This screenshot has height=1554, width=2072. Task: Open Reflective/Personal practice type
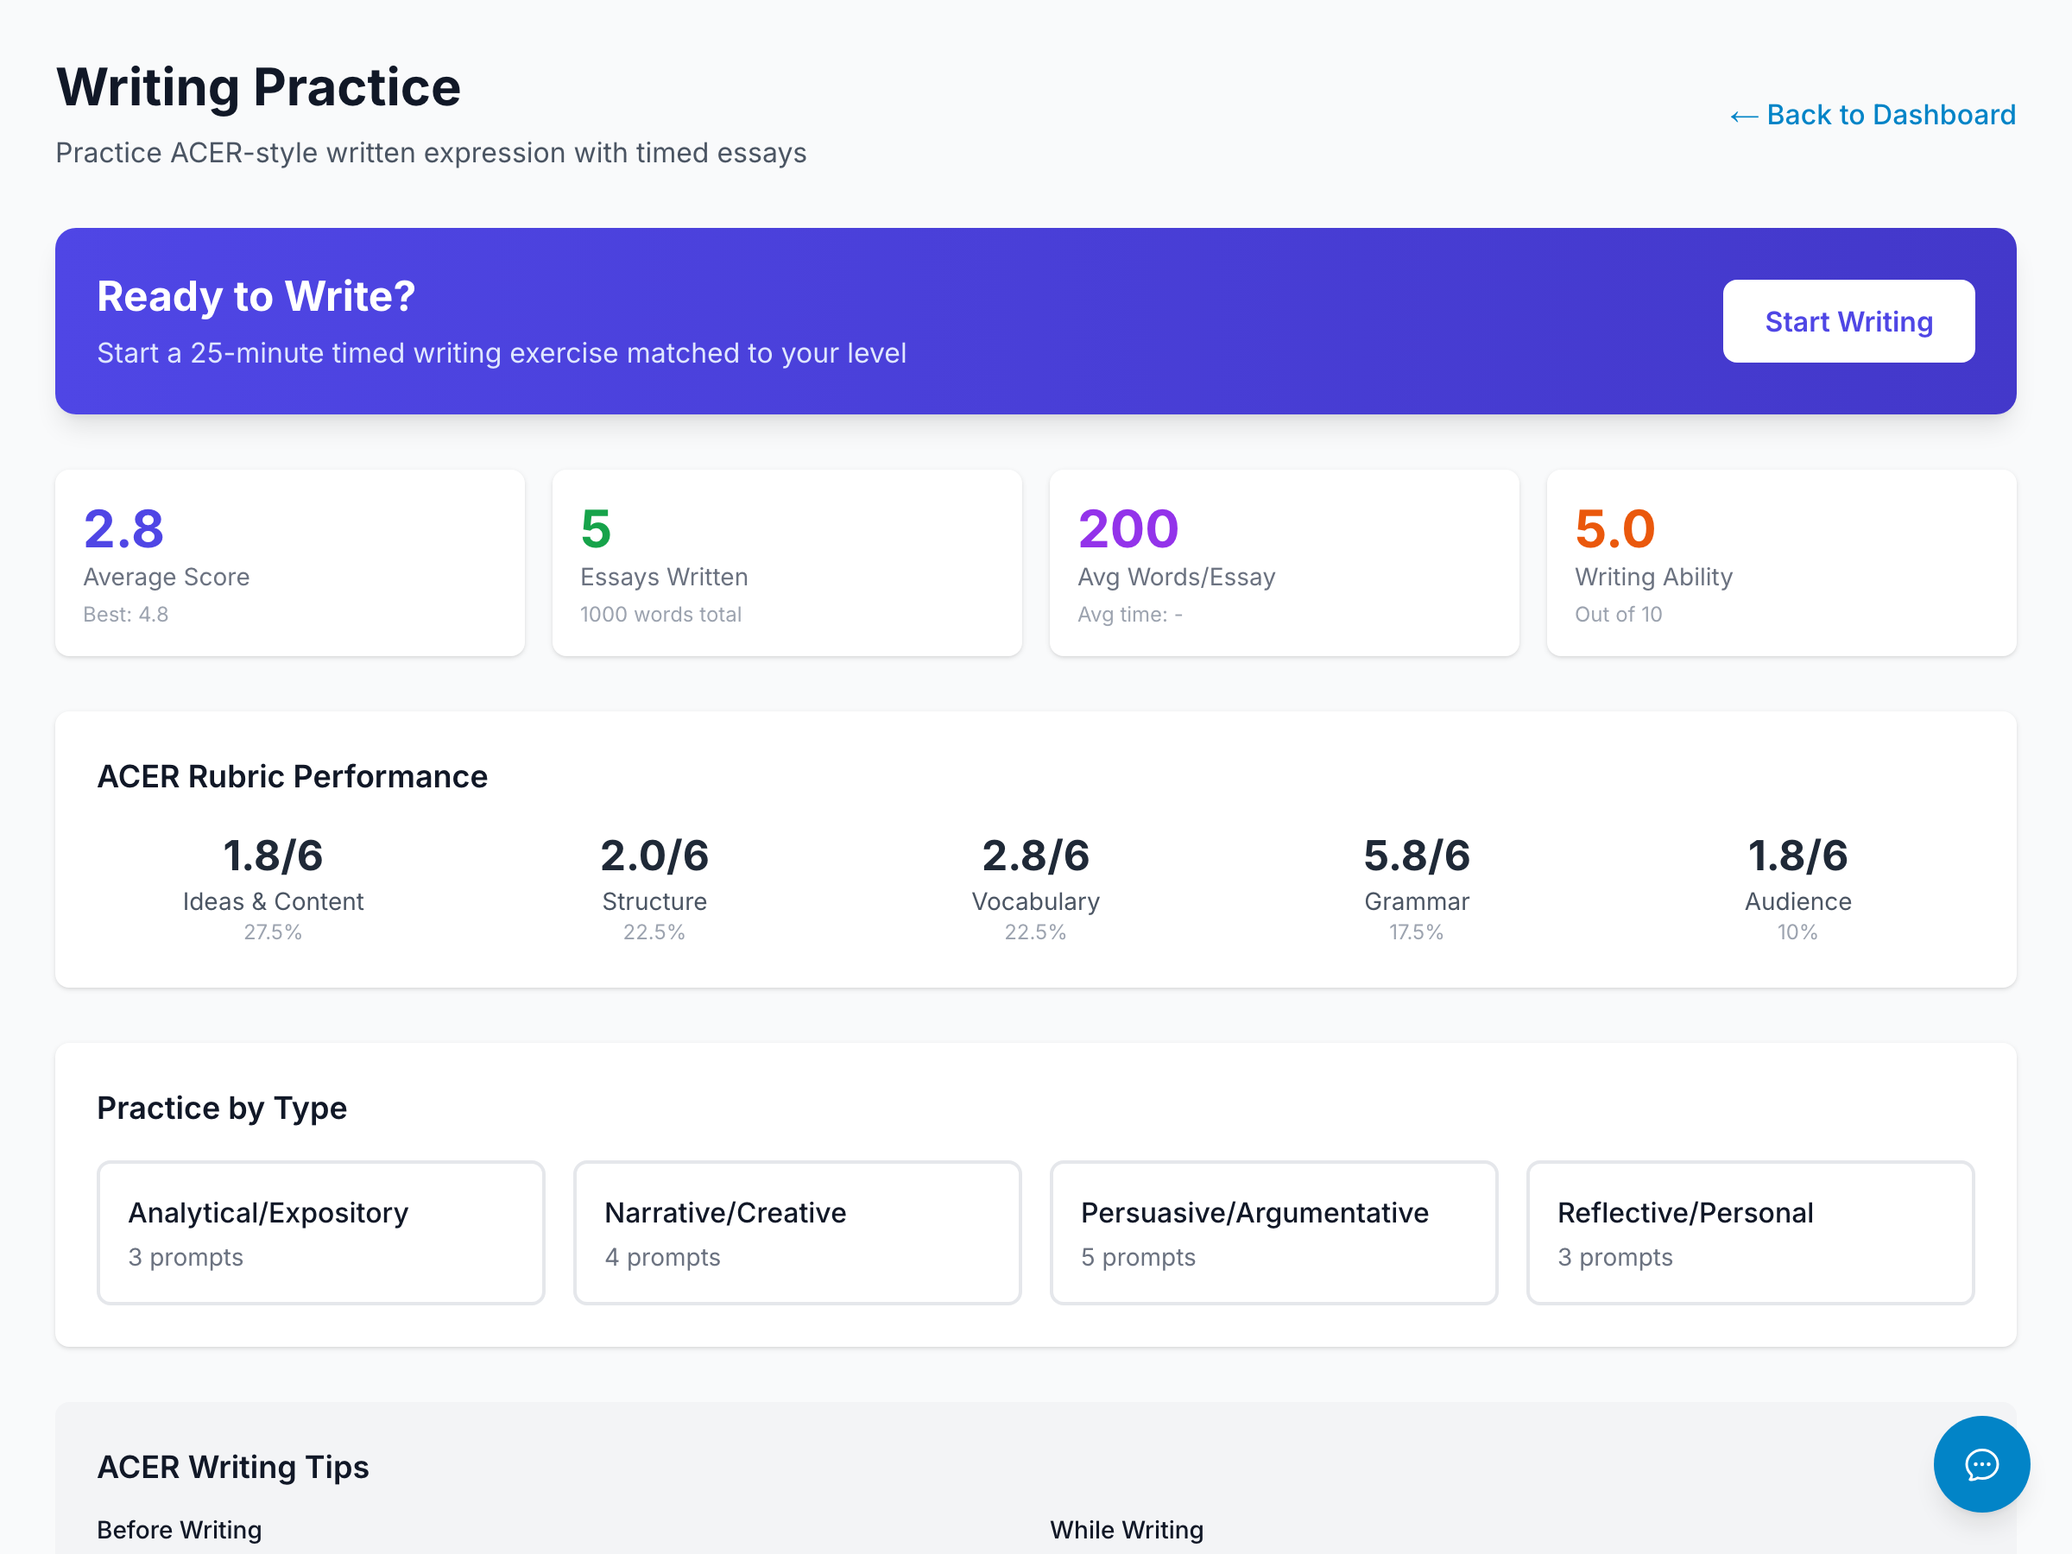tap(1750, 1232)
